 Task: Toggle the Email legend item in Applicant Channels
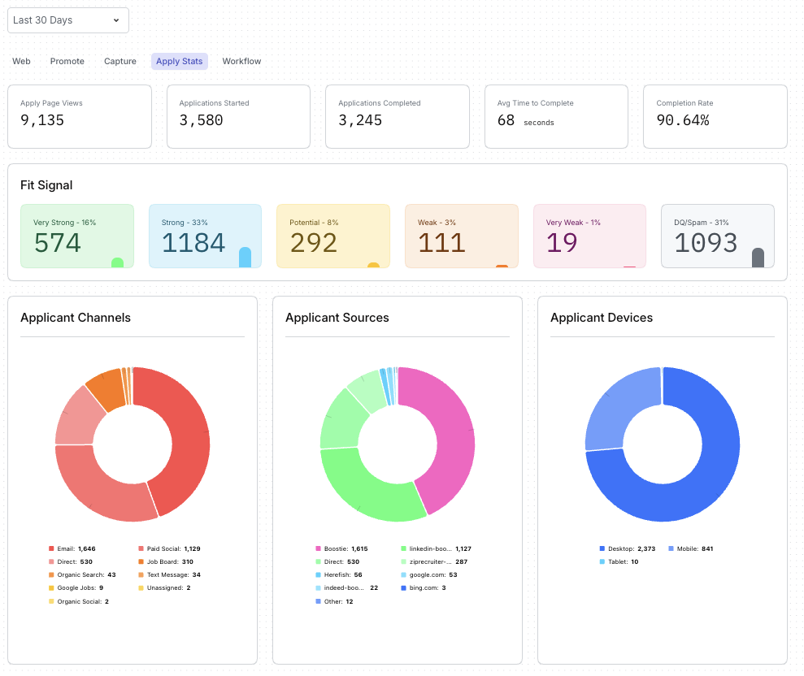pyautogui.click(x=72, y=549)
